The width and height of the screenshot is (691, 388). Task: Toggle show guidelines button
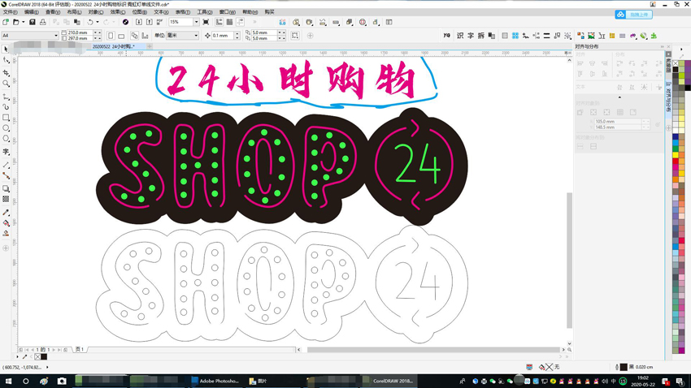pyautogui.click(x=240, y=22)
